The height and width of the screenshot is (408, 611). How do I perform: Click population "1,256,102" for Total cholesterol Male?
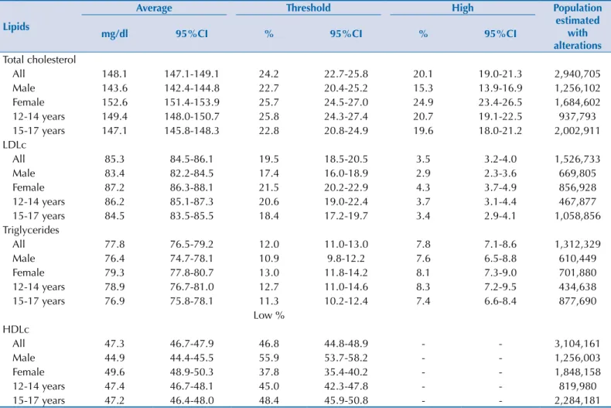tap(578, 88)
